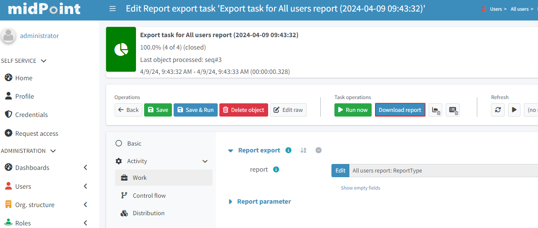
Task: Open the Control flow menu item
Action: [149, 196]
